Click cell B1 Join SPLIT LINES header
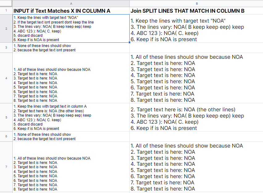This screenshot has height=193, width=263. click(x=196, y=11)
